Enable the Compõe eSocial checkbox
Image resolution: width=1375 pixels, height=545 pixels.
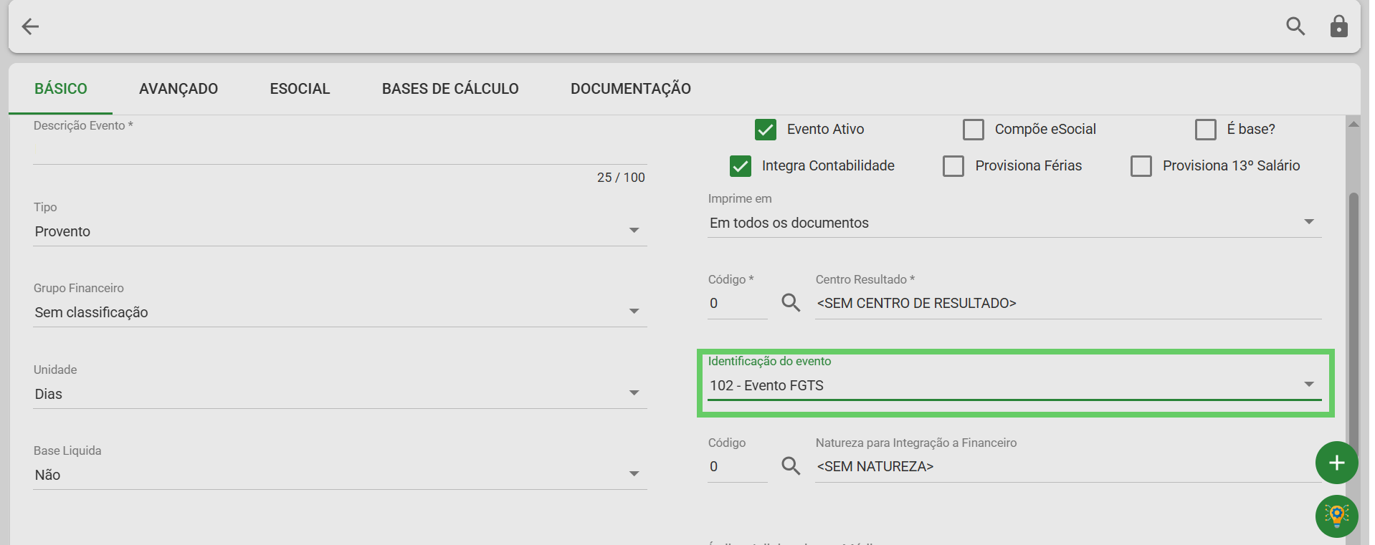tap(973, 130)
